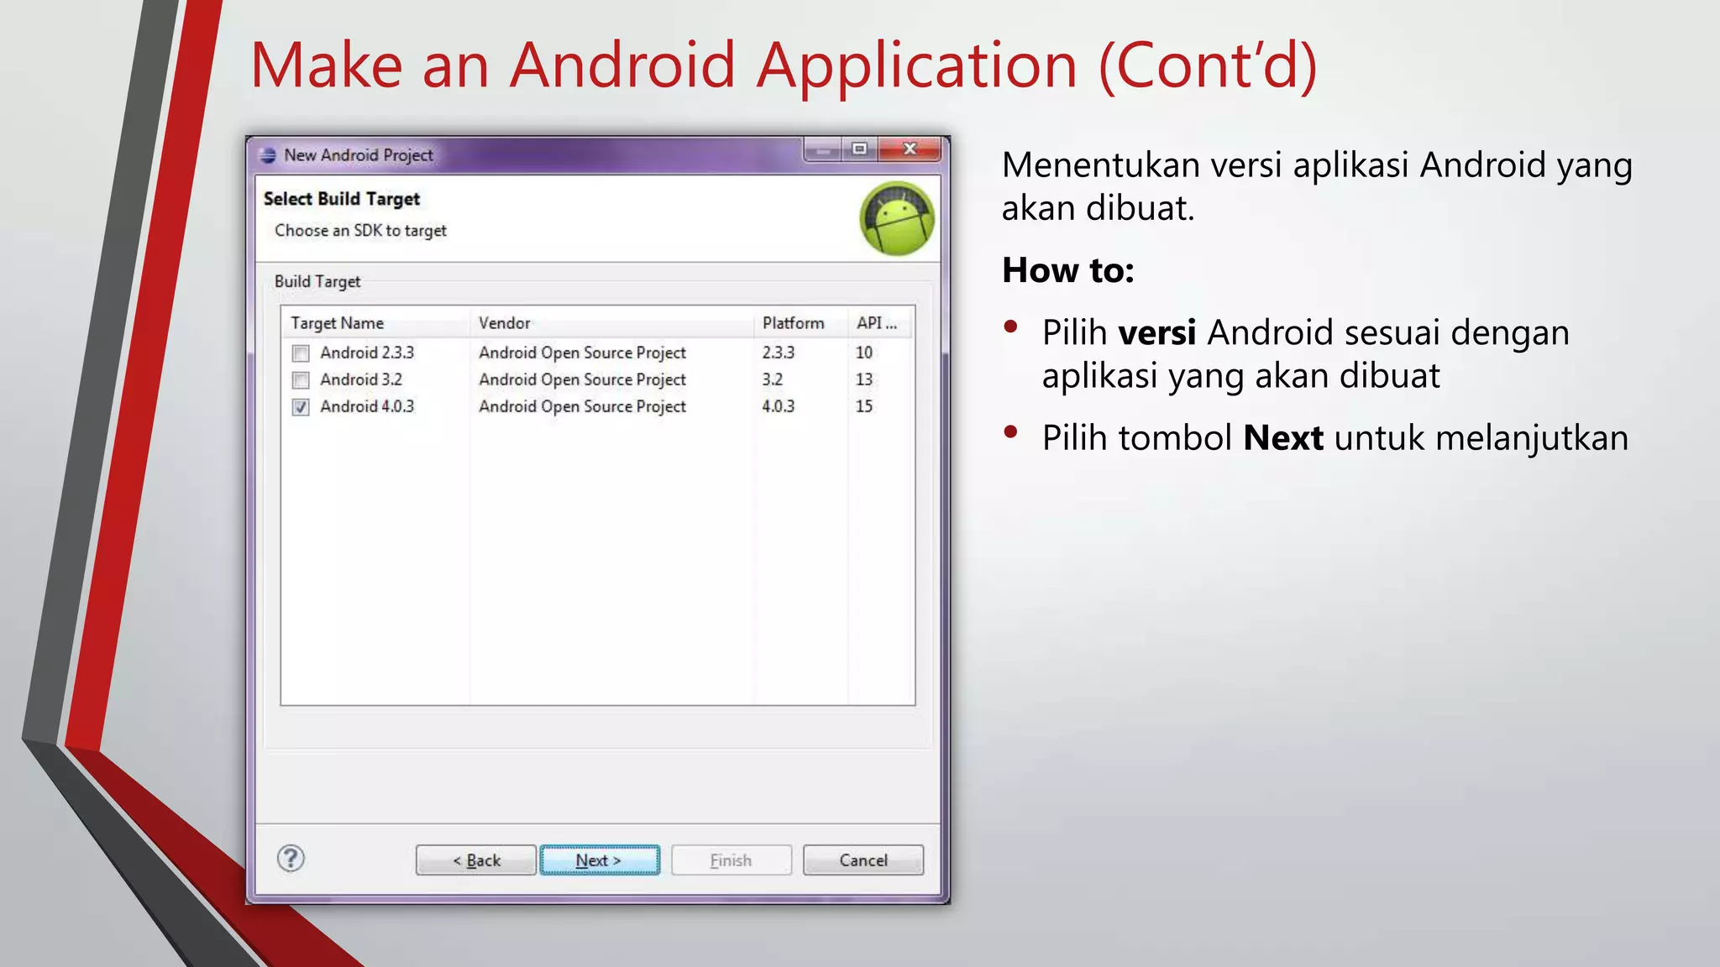Screen dimensions: 1720x967
Task: Click API level value 15
Action: click(864, 406)
